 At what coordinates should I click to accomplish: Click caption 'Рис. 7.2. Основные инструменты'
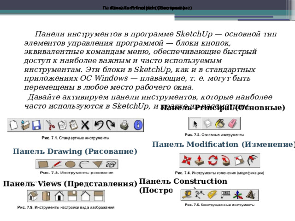coord(214,135)
